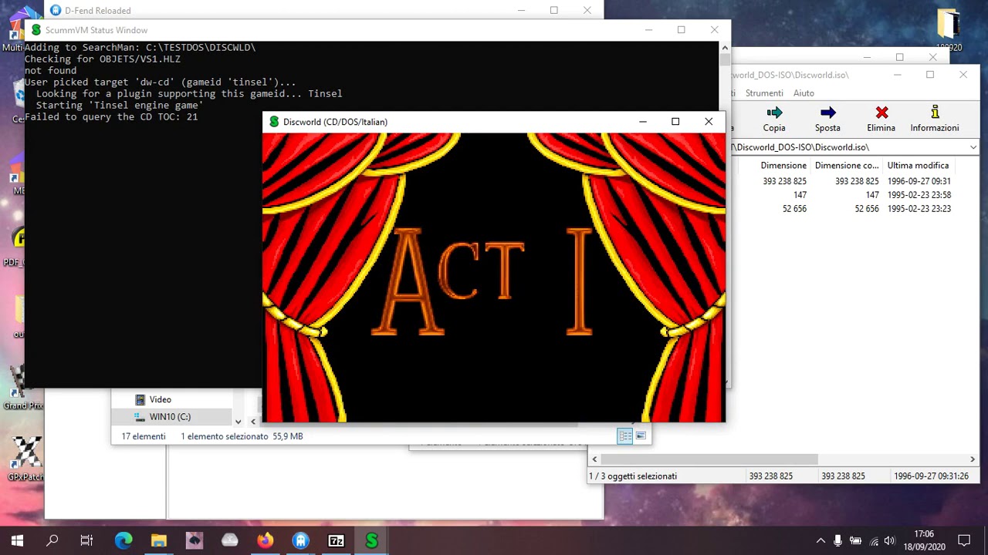The image size is (988, 555).
Task: Open Task View on the taskbar
Action: pyautogui.click(x=86, y=540)
